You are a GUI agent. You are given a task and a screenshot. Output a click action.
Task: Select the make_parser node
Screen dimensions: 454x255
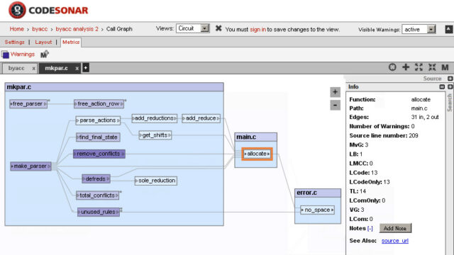[31, 166]
